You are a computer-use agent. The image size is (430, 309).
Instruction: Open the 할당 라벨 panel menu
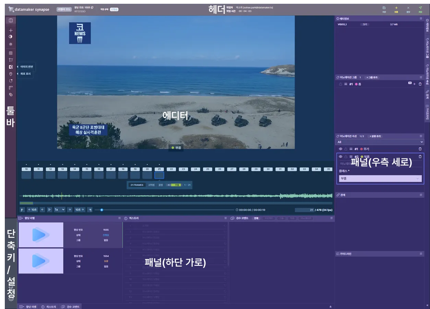(x=119, y=218)
